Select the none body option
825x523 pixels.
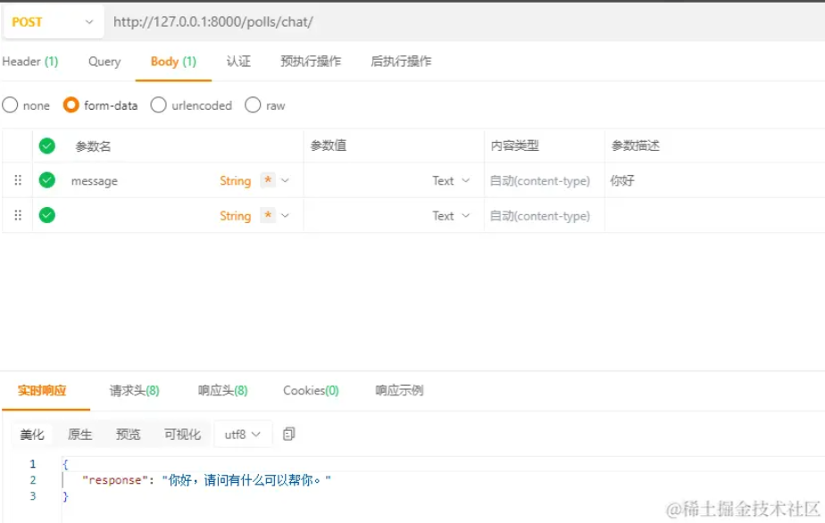pos(9,104)
